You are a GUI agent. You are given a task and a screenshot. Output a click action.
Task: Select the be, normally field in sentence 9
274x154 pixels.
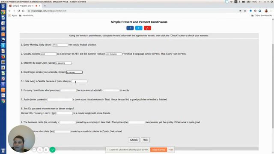tap(67, 122)
